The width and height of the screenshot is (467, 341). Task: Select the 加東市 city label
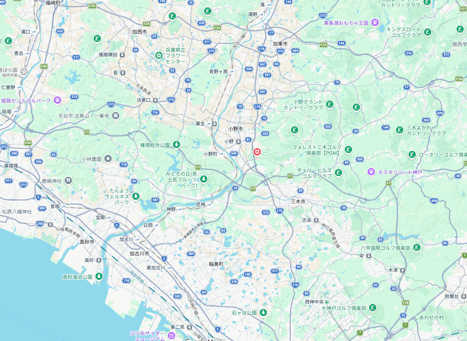tap(280, 44)
